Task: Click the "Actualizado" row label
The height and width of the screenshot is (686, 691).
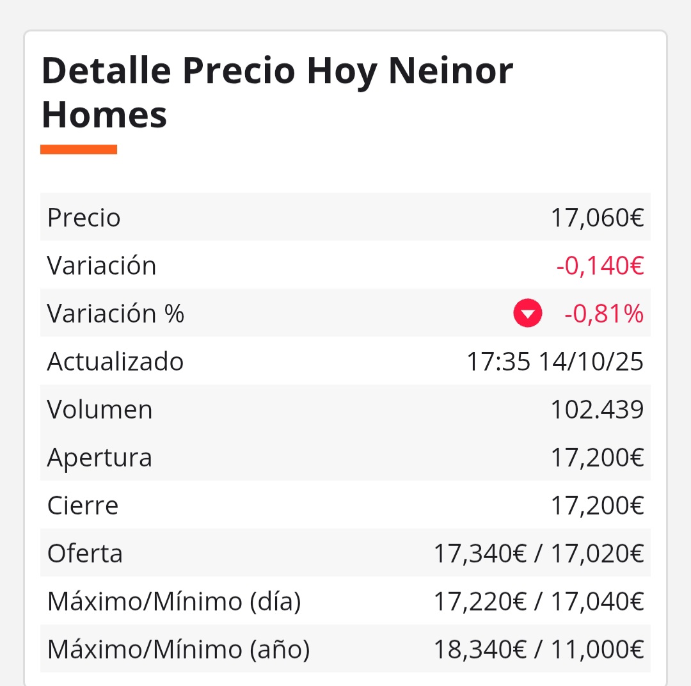Action: point(115,362)
